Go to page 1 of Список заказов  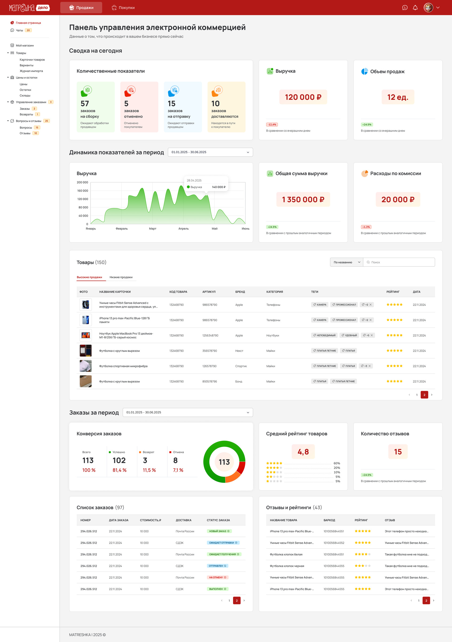click(229, 601)
